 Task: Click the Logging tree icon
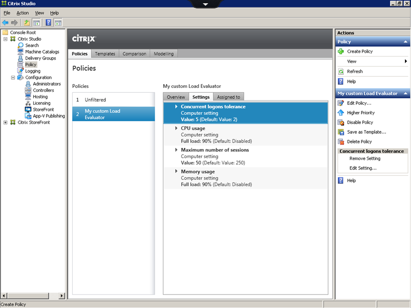coord(21,71)
